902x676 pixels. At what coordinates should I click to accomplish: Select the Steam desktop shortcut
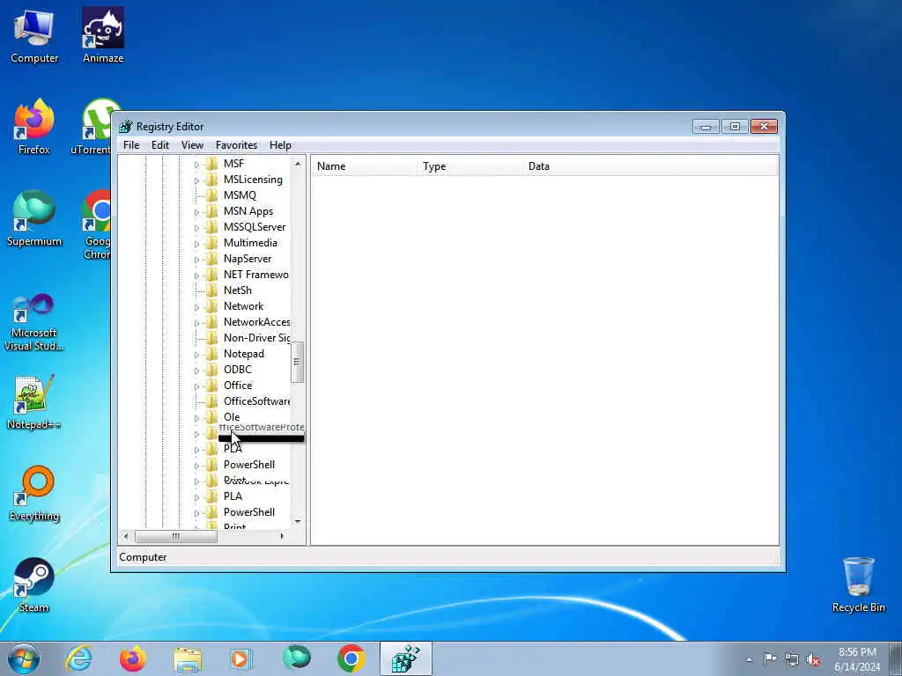[x=34, y=585]
